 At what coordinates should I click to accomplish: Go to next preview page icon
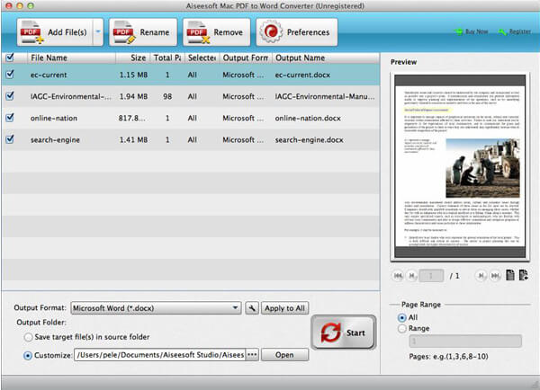[x=481, y=276]
